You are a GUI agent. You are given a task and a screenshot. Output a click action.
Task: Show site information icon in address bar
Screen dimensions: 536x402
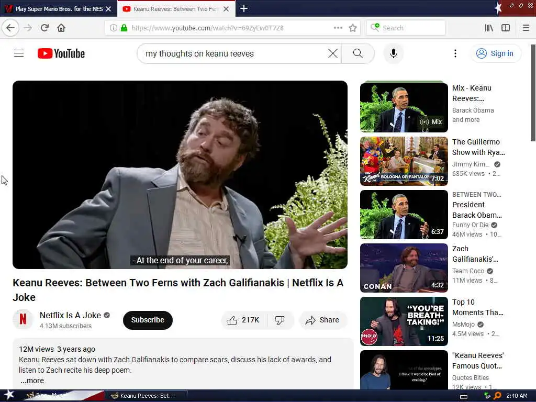click(114, 28)
